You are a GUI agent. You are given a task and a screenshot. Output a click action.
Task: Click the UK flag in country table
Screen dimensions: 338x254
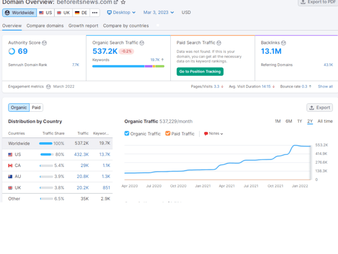click(x=10, y=188)
